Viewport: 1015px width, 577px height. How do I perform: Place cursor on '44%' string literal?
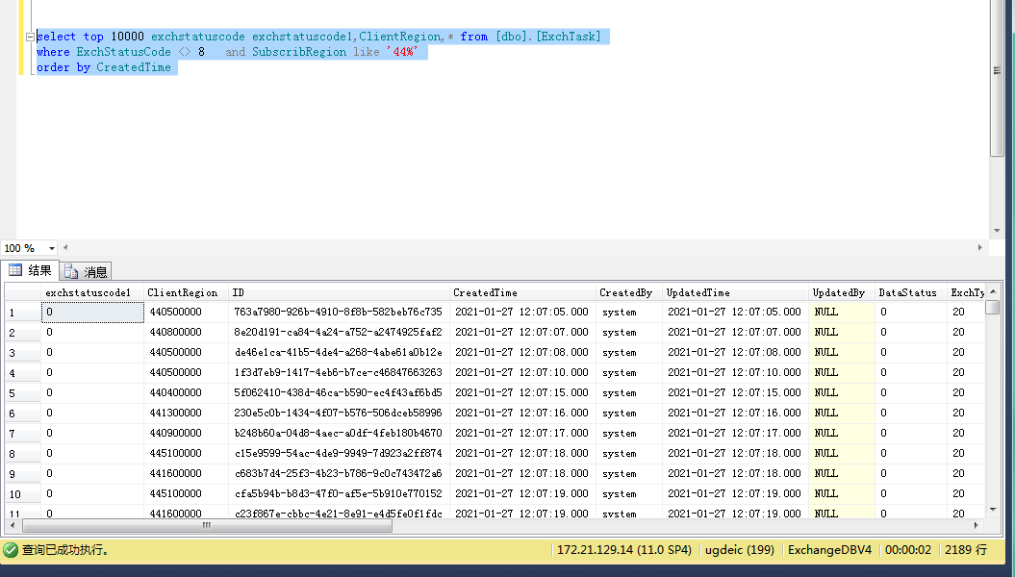(x=403, y=52)
